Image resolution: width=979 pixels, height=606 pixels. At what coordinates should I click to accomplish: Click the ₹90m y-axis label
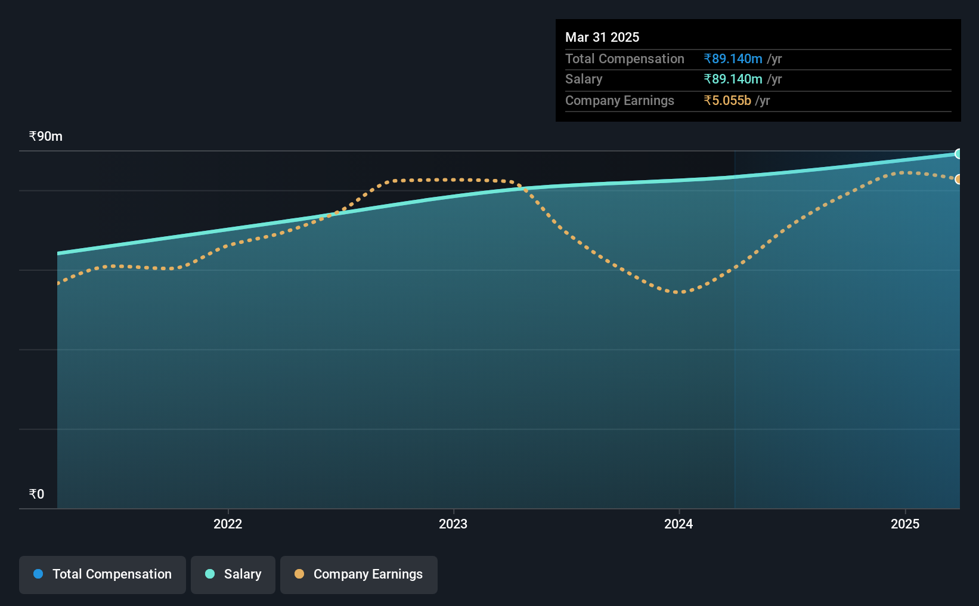[46, 136]
